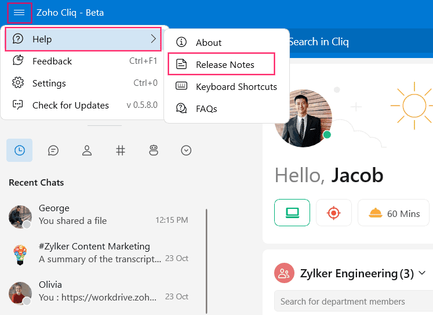Click the red target focus icon

tap(333, 213)
